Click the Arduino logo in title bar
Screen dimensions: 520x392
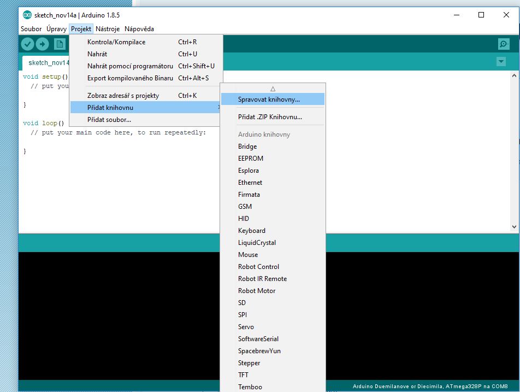click(x=27, y=15)
